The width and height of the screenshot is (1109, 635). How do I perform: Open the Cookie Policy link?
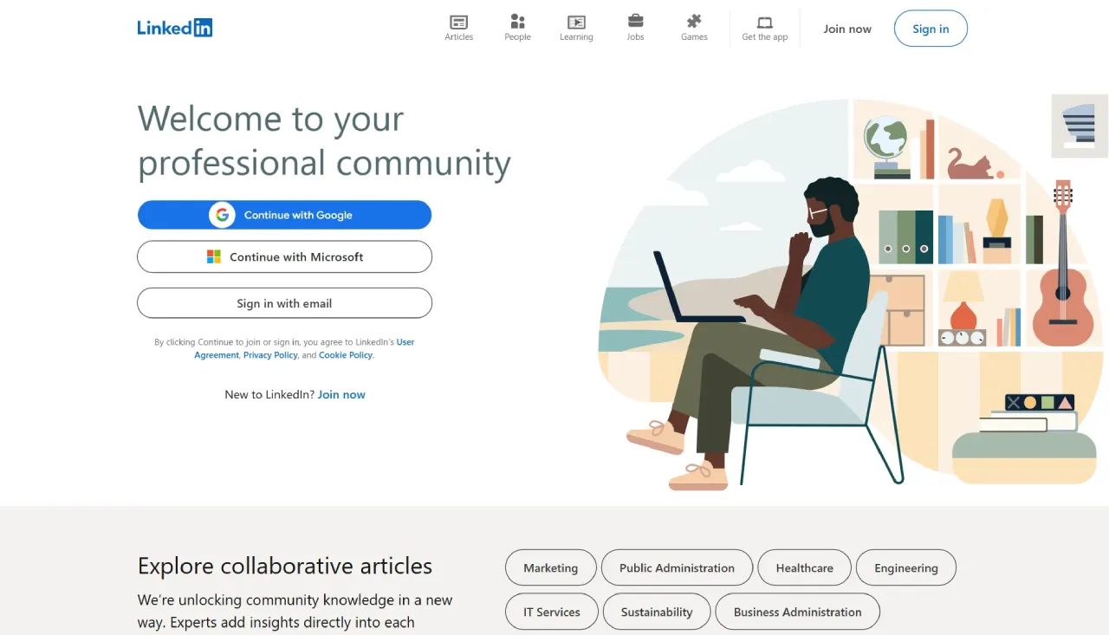coord(345,354)
